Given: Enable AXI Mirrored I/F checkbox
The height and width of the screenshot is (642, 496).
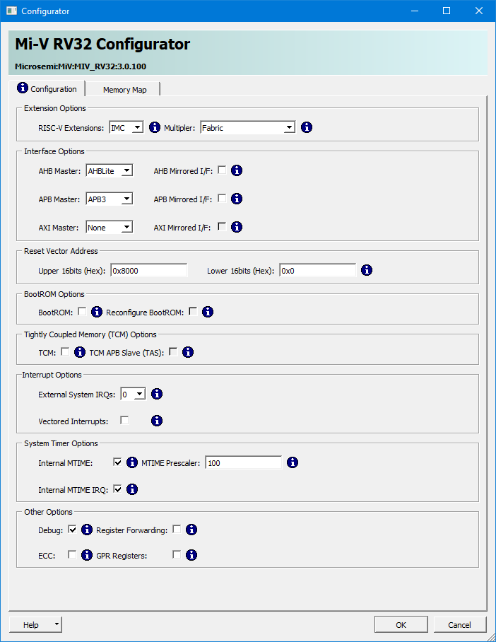Looking at the screenshot, I should (x=222, y=226).
